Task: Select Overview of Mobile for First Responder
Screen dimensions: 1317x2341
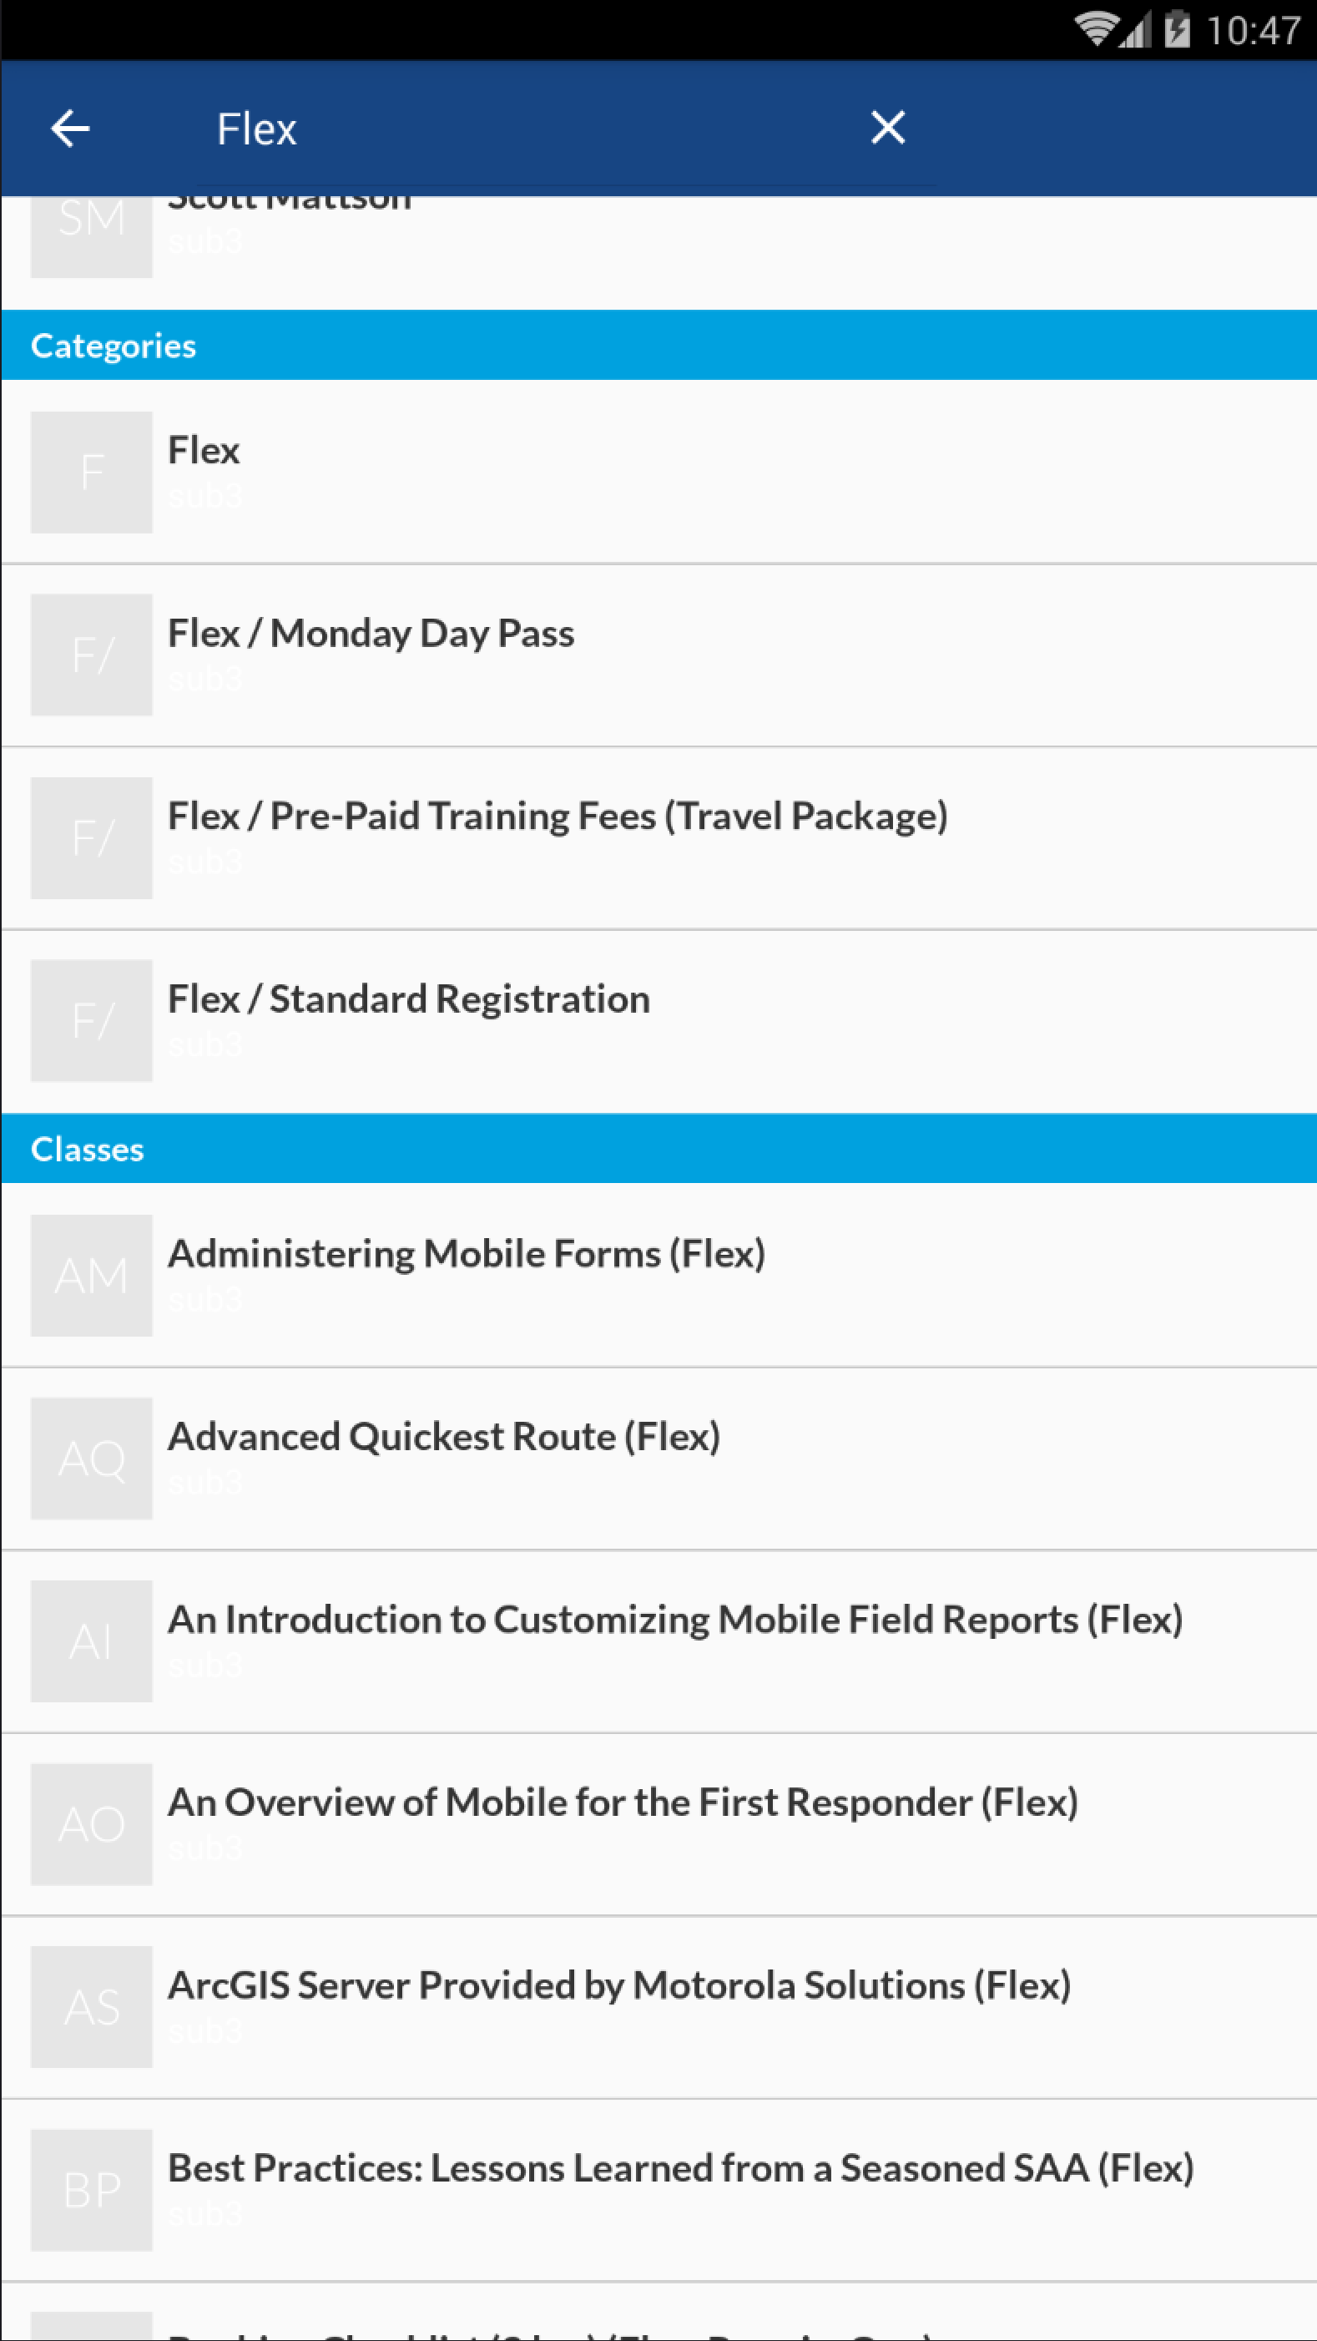Action: [x=658, y=1825]
